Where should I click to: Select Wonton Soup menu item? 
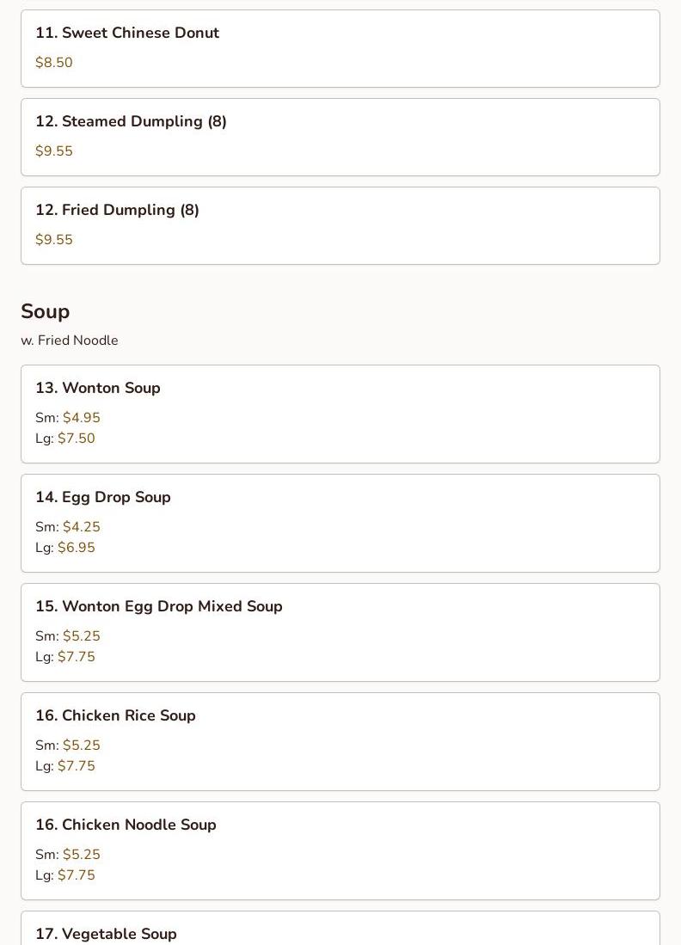tap(340, 414)
